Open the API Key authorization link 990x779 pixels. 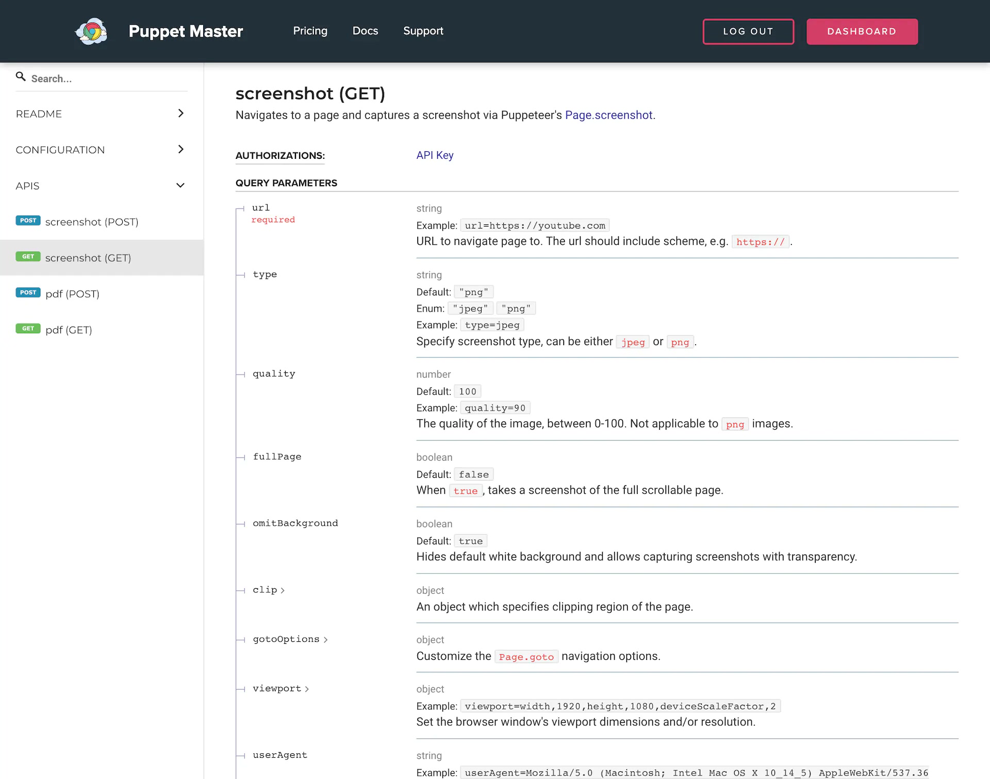pyautogui.click(x=435, y=155)
